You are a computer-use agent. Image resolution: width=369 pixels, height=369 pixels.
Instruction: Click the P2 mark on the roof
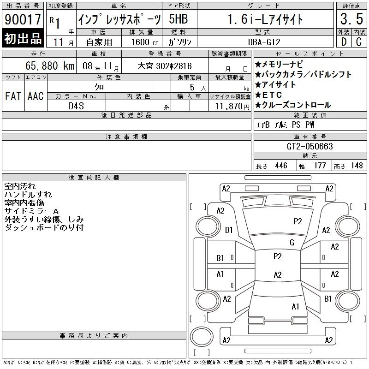coord(277,257)
